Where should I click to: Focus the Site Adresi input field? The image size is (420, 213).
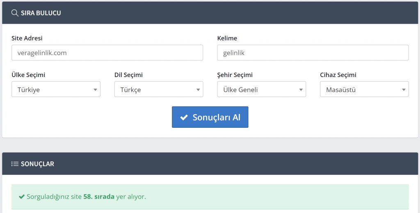click(x=107, y=53)
